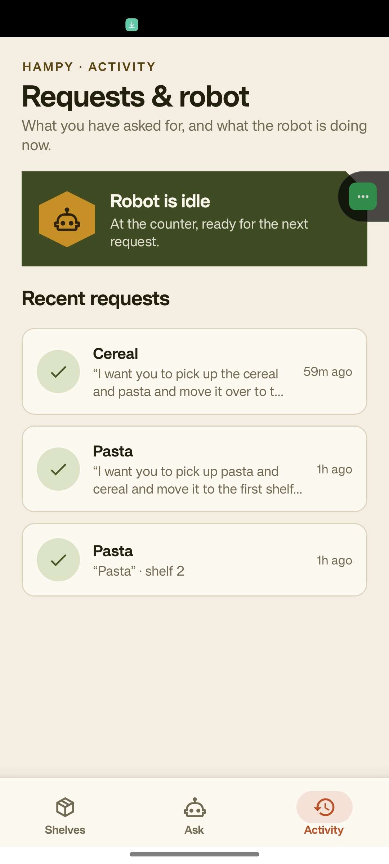Open the green three-dots floating button

[x=363, y=196]
